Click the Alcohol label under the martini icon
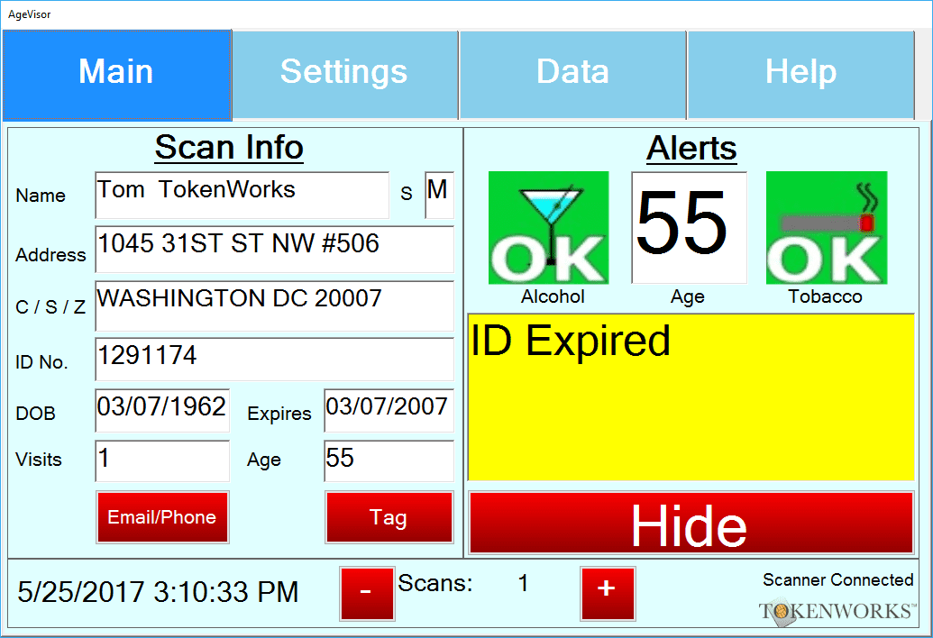Image resolution: width=933 pixels, height=638 pixels. (553, 296)
